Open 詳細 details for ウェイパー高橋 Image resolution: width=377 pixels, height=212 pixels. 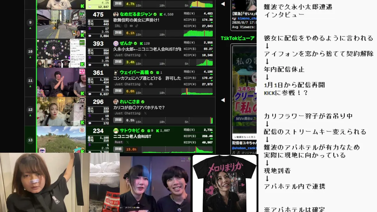[x=118, y=91]
